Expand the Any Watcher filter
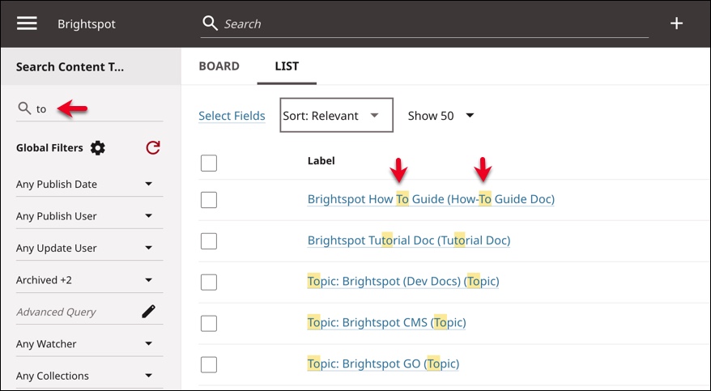This screenshot has width=711, height=391. (89, 344)
